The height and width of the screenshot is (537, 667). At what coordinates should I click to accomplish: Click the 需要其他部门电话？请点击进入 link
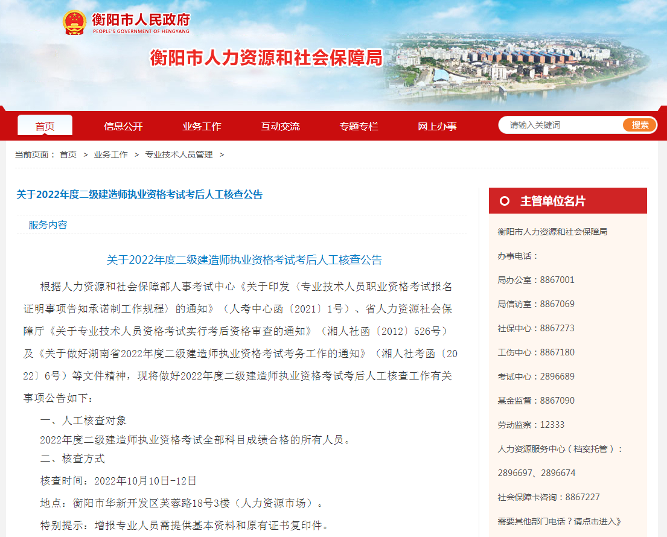coord(560,521)
